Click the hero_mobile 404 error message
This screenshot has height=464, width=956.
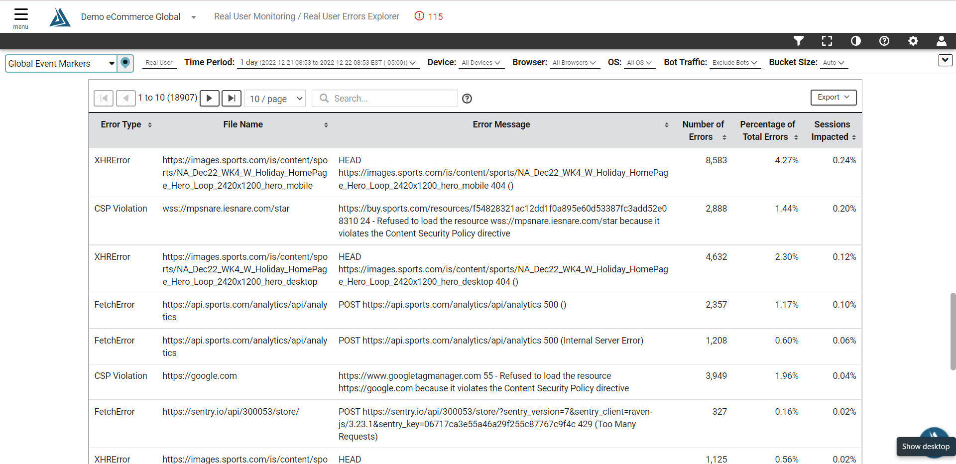click(503, 173)
